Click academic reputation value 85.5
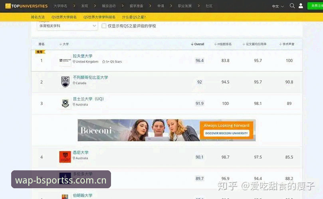The height and width of the screenshot is (199, 323). [289, 157]
